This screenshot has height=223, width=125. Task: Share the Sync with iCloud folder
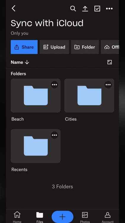pyautogui.click(x=24, y=47)
